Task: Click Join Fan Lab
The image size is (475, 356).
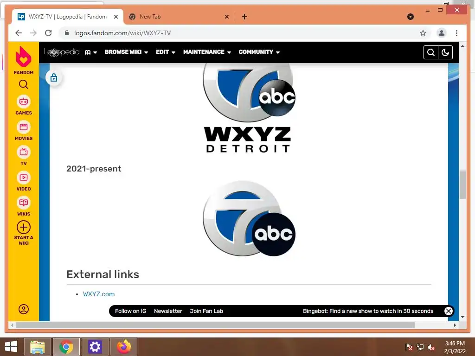Action: [206, 311]
